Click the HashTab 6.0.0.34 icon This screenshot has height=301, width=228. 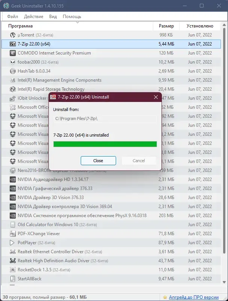[13, 71]
